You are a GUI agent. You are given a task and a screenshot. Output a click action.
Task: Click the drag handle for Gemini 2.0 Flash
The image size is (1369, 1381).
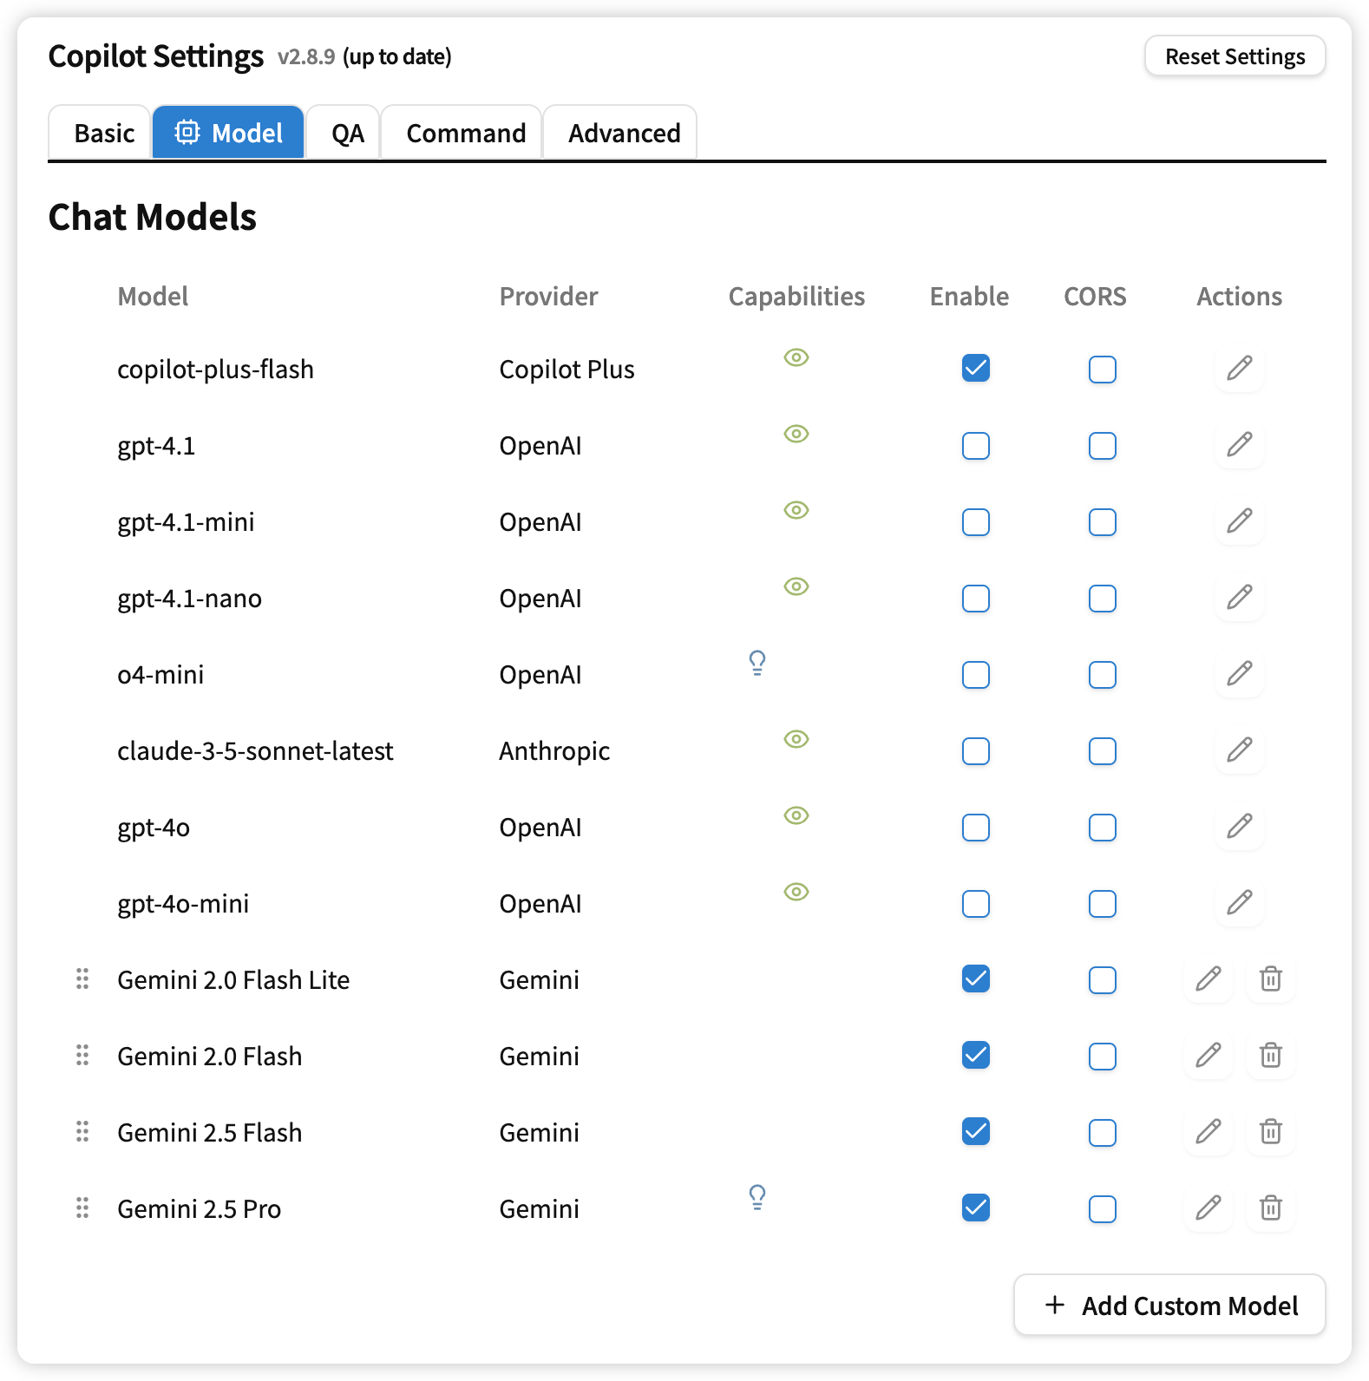tap(82, 1056)
